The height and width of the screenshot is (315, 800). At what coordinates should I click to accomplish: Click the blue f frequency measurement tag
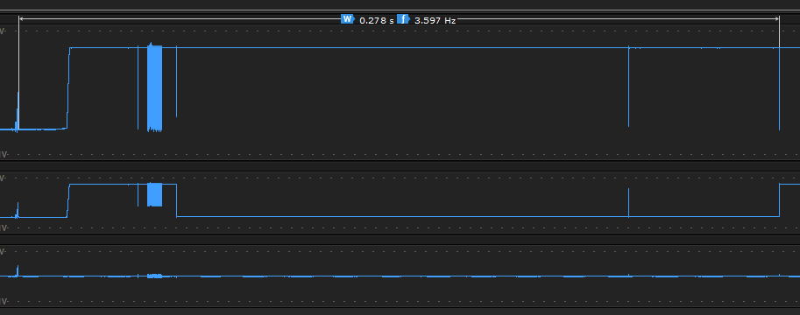[404, 19]
